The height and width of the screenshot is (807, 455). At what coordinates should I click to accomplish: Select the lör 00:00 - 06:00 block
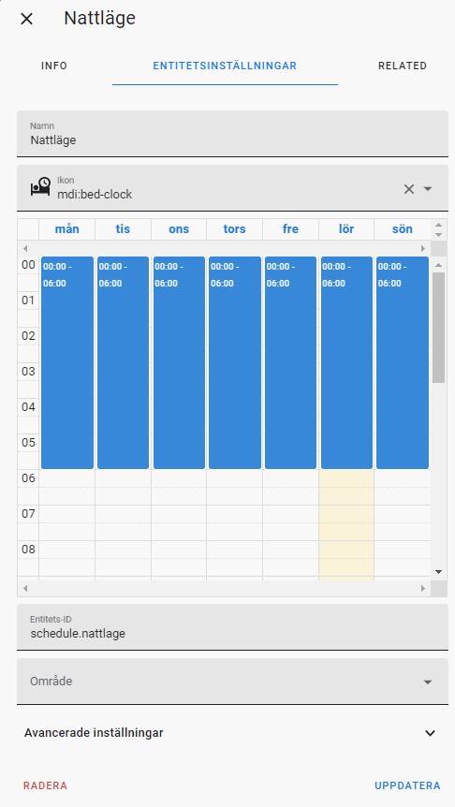(x=346, y=363)
